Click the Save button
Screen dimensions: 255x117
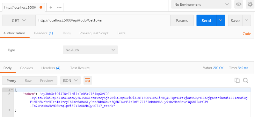tap(235, 20)
